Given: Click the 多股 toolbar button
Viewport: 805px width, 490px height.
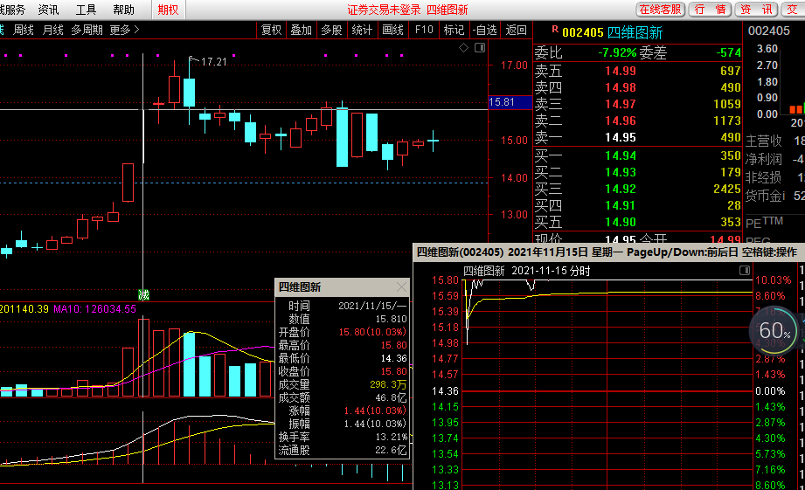Looking at the screenshot, I should click(x=331, y=31).
